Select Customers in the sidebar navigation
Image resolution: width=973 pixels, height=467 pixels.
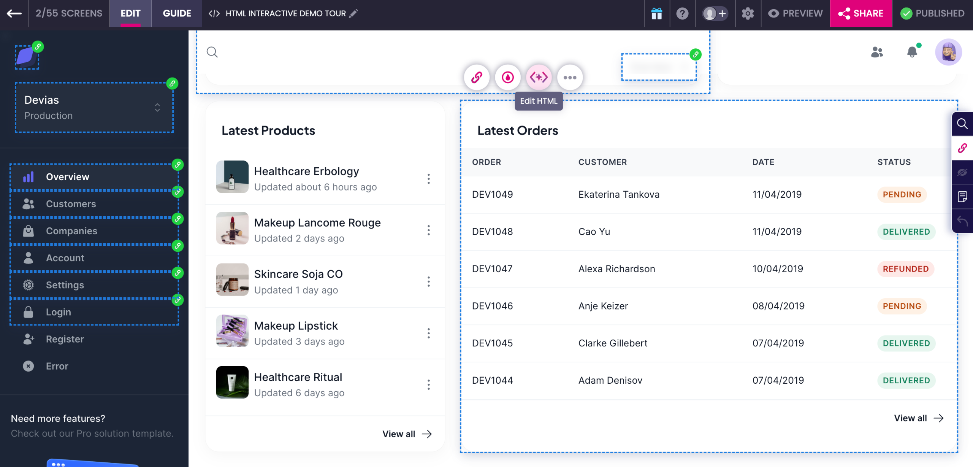click(71, 204)
